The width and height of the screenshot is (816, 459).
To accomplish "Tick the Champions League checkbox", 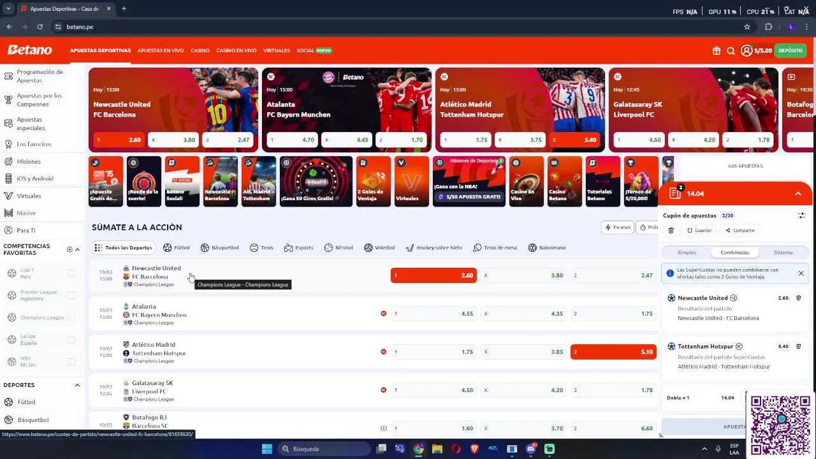I will pyautogui.click(x=71, y=317).
